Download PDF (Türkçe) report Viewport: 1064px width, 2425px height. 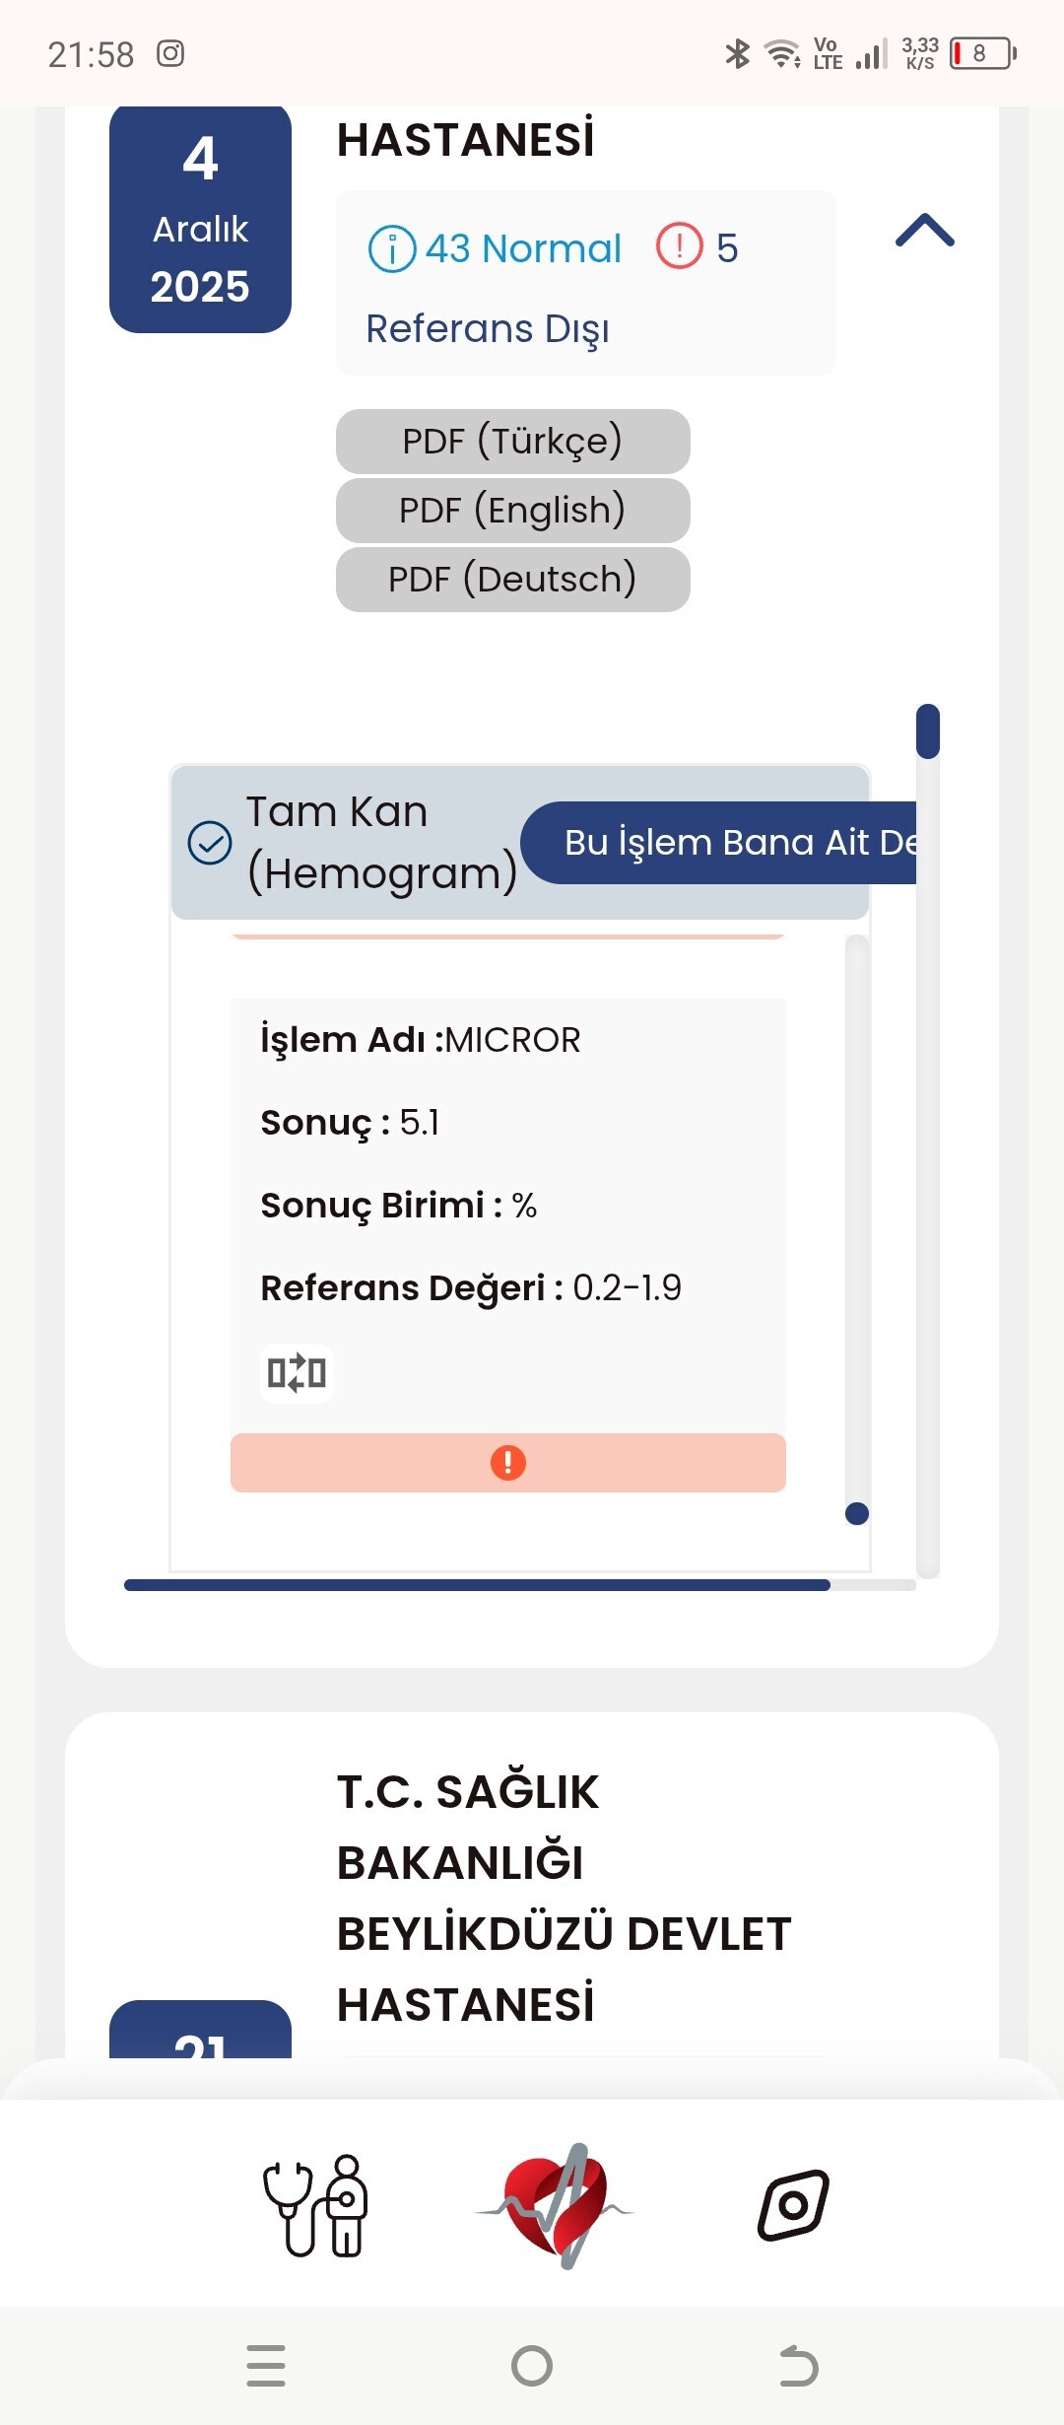pos(512,441)
